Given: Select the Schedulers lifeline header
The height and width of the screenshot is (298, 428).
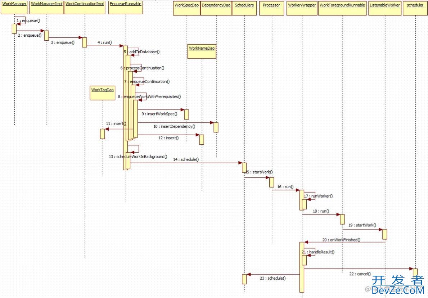Looking at the screenshot, I should pyautogui.click(x=244, y=8).
